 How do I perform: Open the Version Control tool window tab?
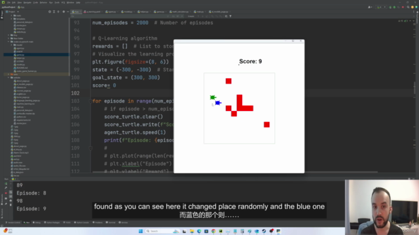(x=13, y=223)
